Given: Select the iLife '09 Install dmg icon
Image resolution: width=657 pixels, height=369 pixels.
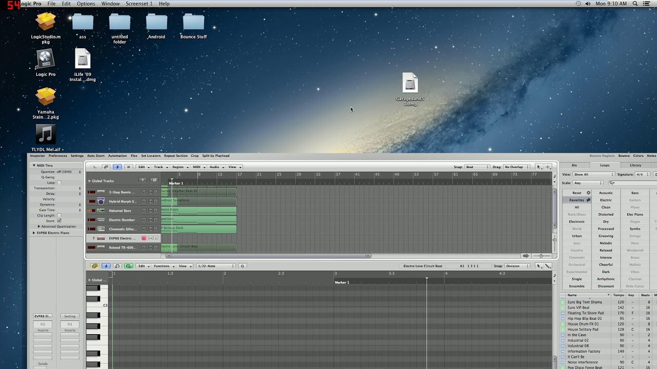Looking at the screenshot, I should 83,59.
